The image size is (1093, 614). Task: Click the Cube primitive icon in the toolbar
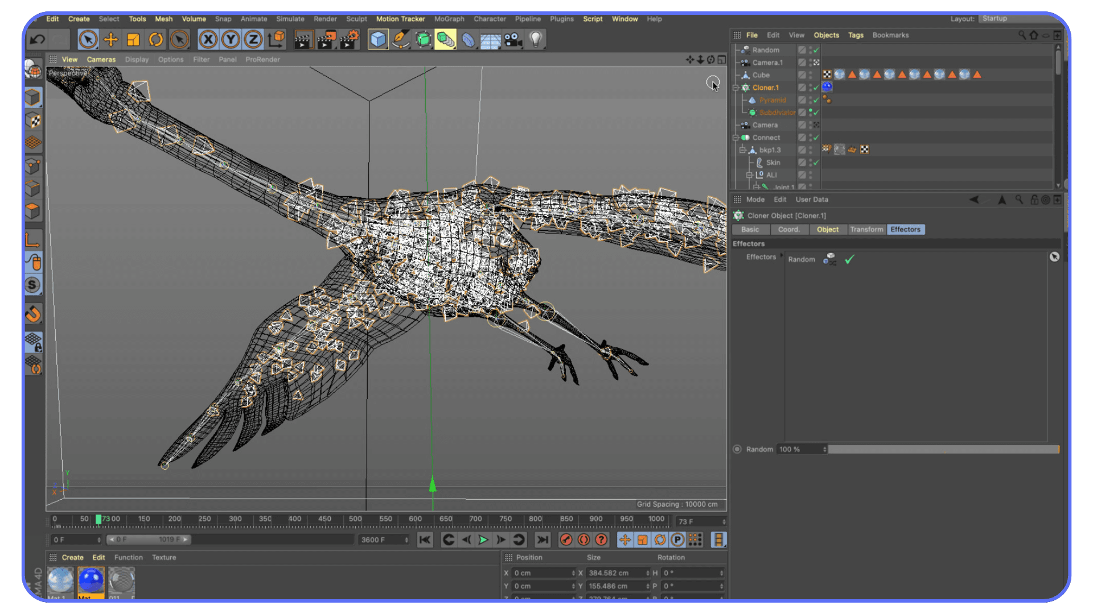point(377,39)
